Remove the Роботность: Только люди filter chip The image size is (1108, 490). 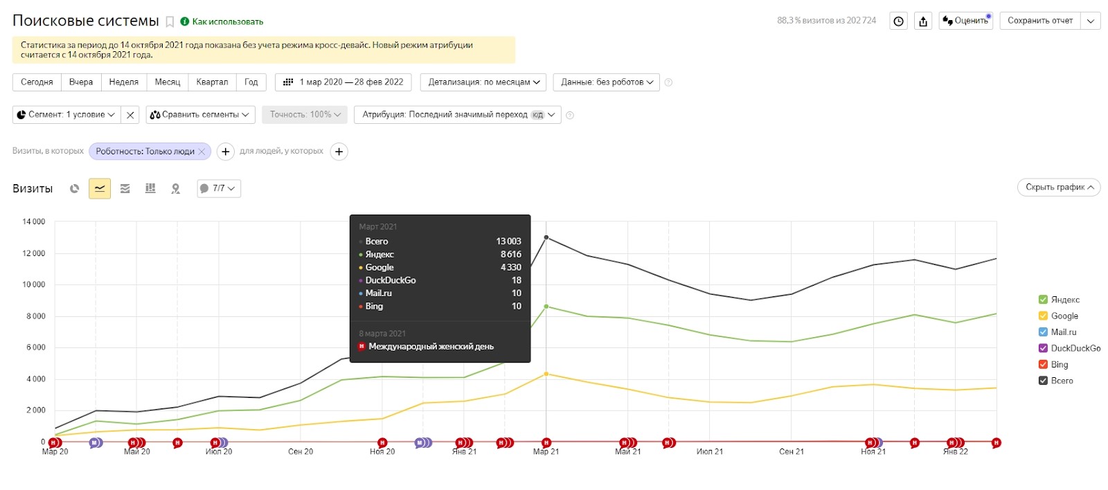202,152
